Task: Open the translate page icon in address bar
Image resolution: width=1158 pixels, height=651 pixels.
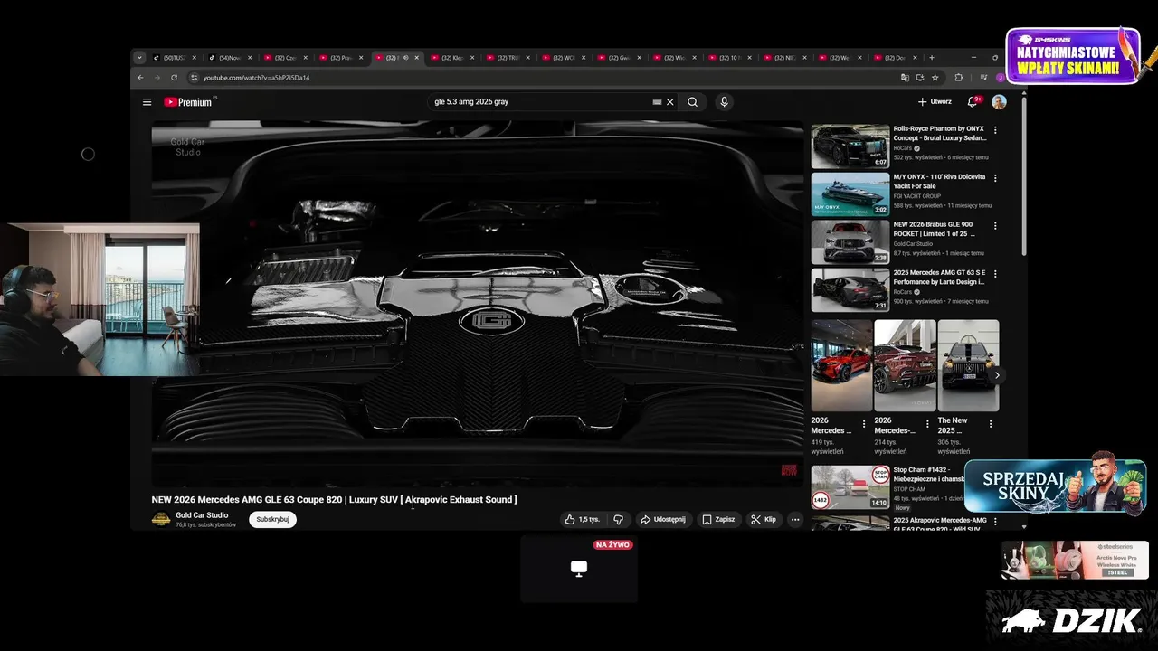Action: tap(906, 78)
